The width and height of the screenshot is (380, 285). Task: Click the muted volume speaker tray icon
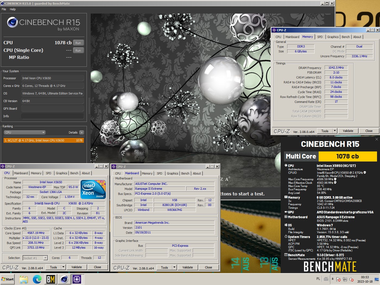pos(351,279)
